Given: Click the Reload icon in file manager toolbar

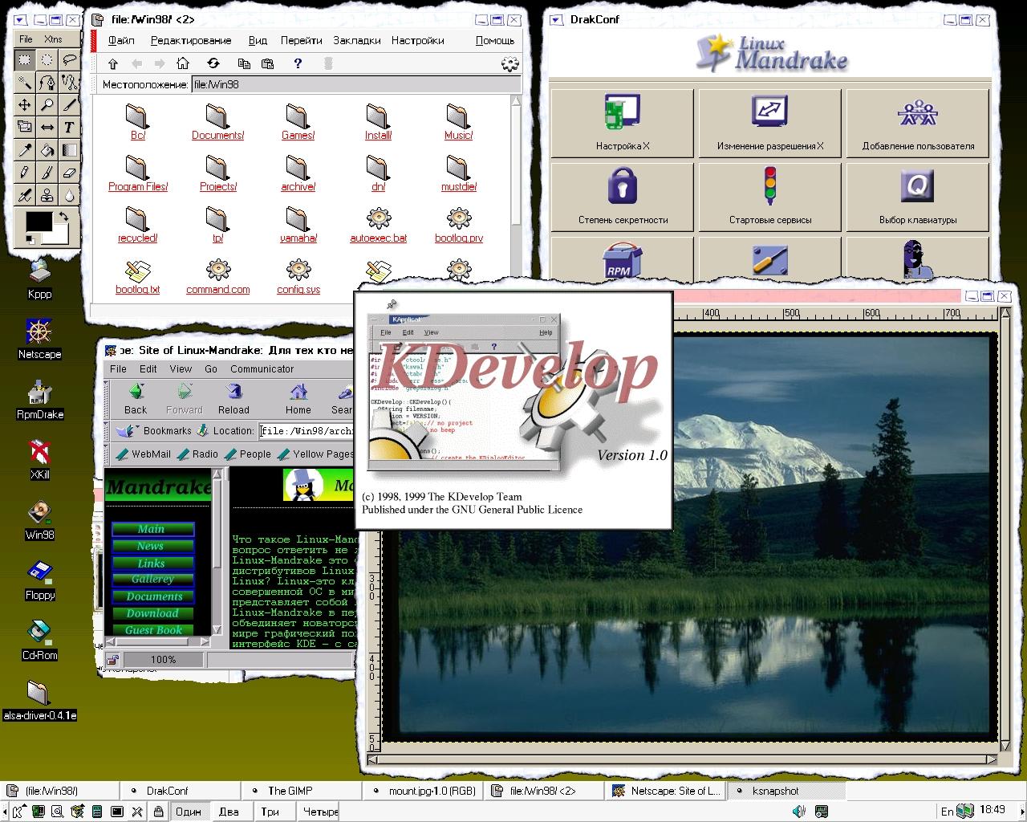Looking at the screenshot, I should tap(213, 63).
